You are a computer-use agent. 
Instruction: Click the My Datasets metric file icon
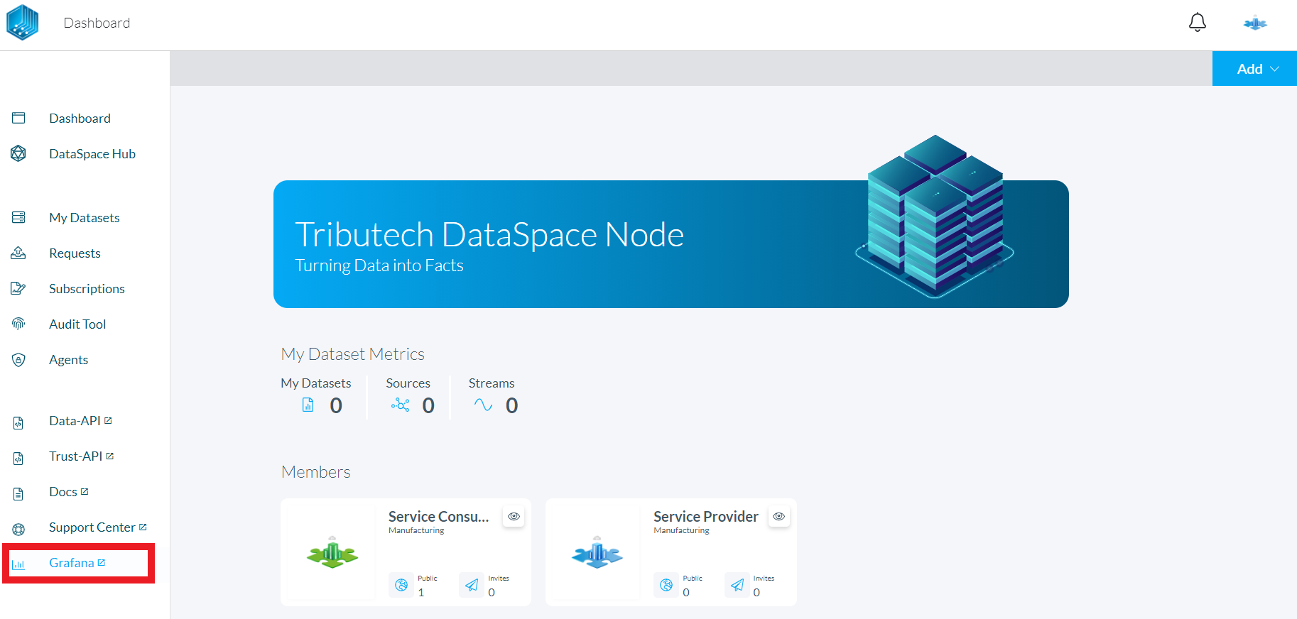click(308, 405)
